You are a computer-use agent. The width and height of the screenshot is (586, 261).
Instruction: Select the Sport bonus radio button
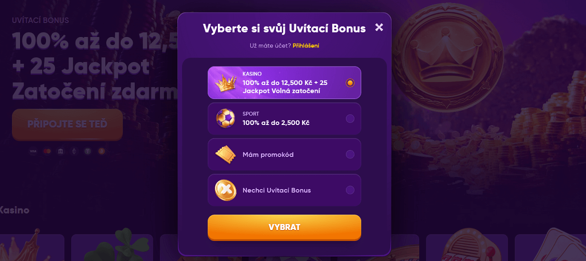pos(350,118)
